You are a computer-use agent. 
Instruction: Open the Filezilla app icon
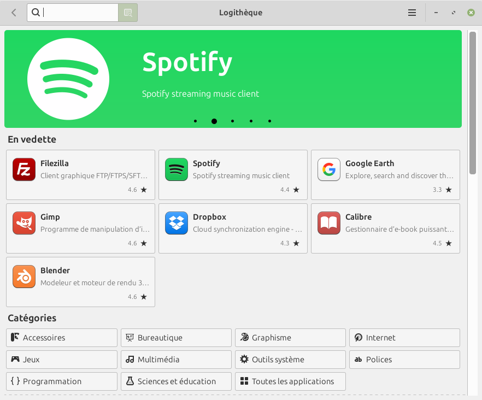click(24, 169)
